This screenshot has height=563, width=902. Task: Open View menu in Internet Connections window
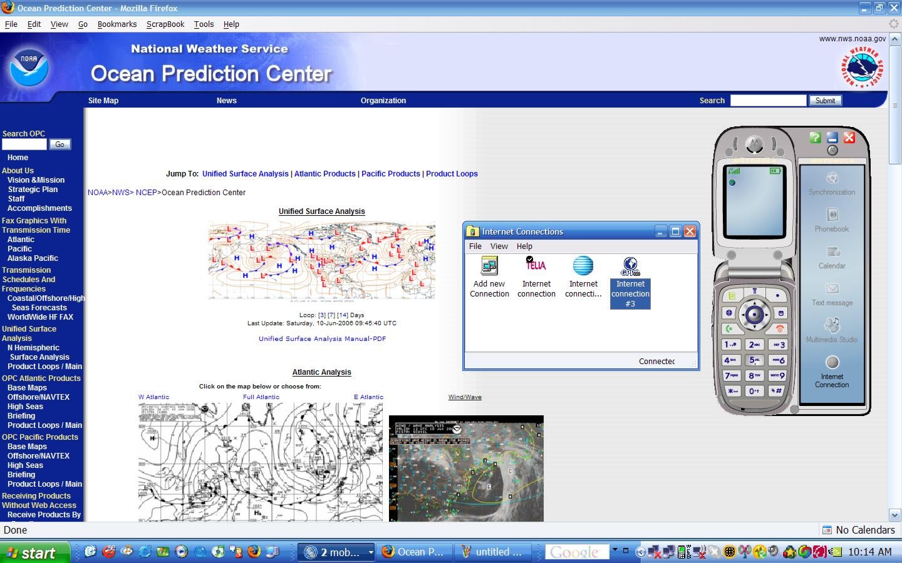(499, 246)
